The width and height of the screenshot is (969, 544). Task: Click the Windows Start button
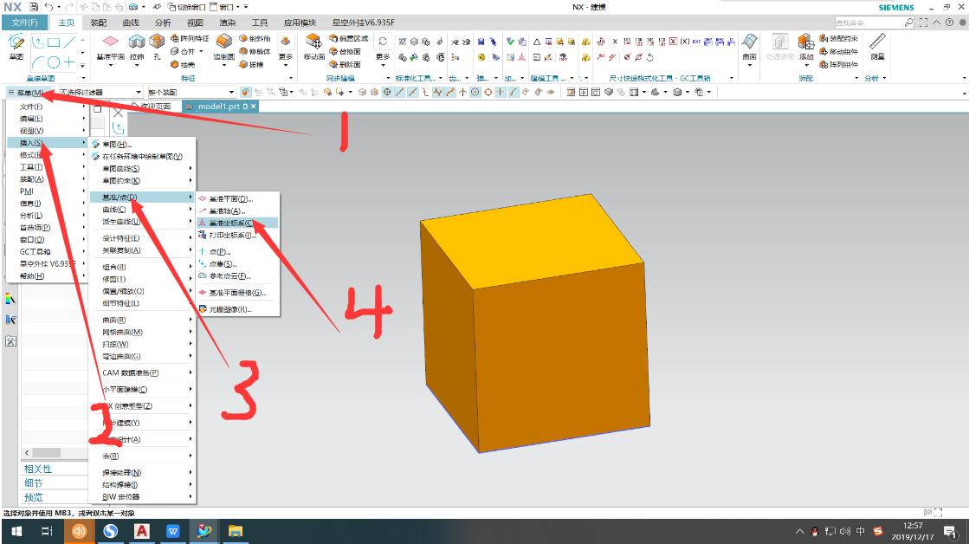[x=16, y=532]
